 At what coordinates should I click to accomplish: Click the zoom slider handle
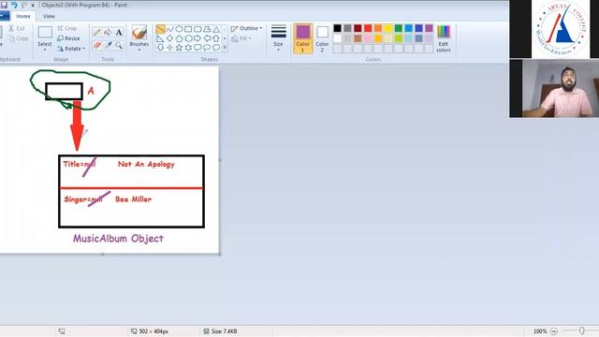pyautogui.click(x=581, y=330)
